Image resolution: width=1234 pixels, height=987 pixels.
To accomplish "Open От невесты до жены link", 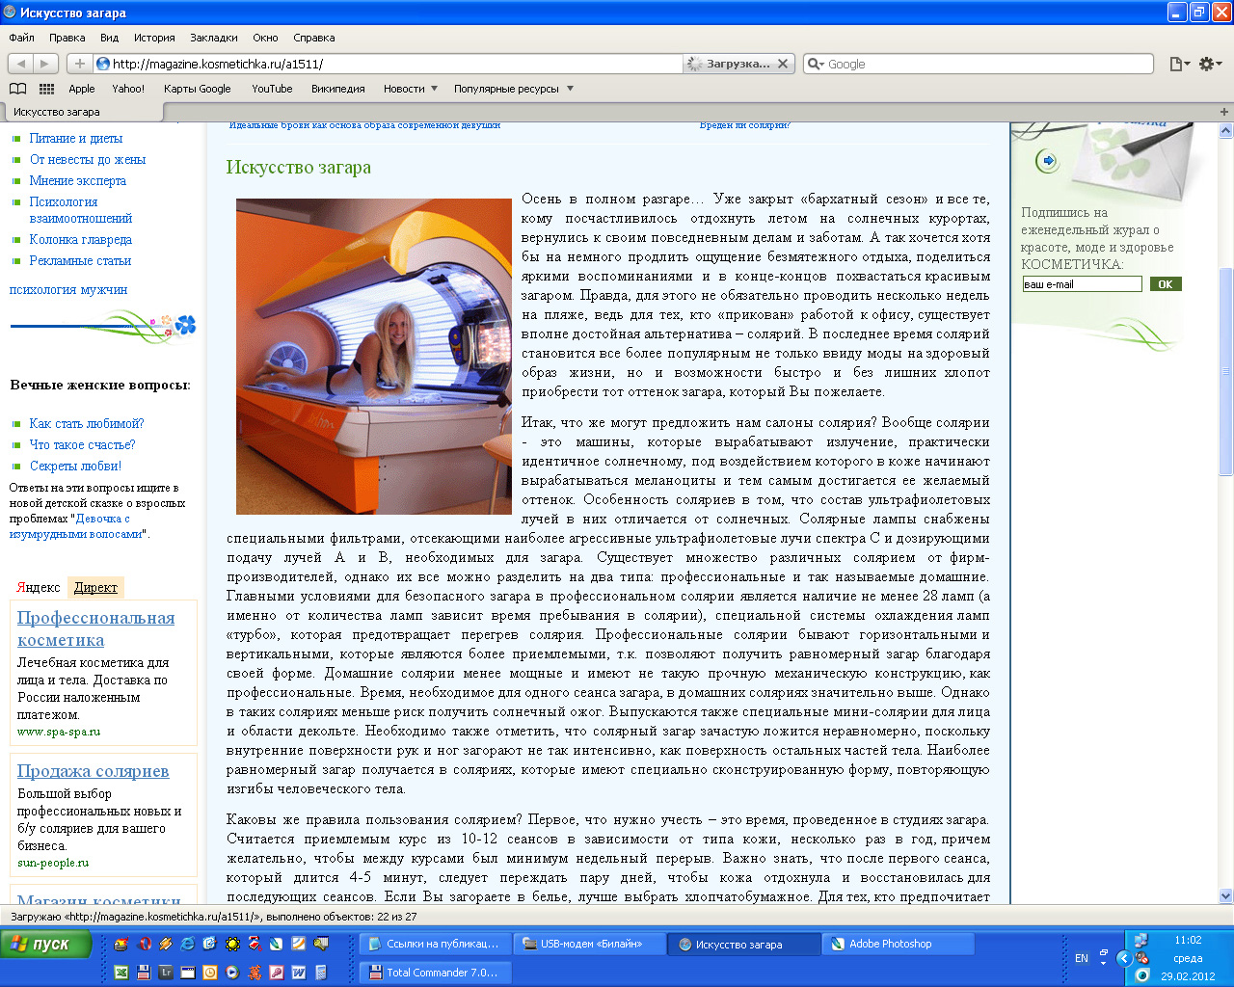I will tap(88, 160).
